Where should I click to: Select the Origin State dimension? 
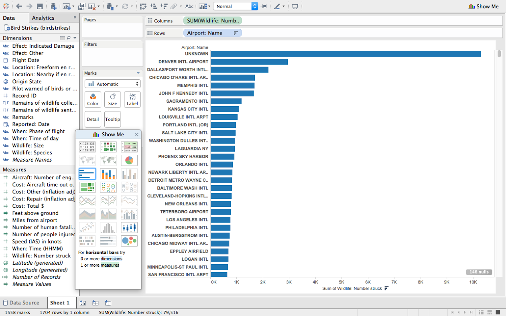click(27, 81)
